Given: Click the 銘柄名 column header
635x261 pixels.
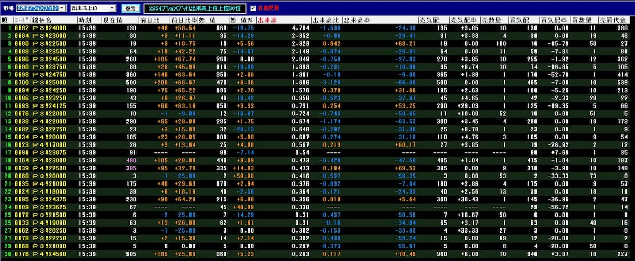Looking at the screenshot, I should click(x=41, y=20).
